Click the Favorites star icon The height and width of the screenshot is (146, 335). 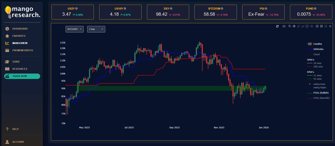[7, 36]
